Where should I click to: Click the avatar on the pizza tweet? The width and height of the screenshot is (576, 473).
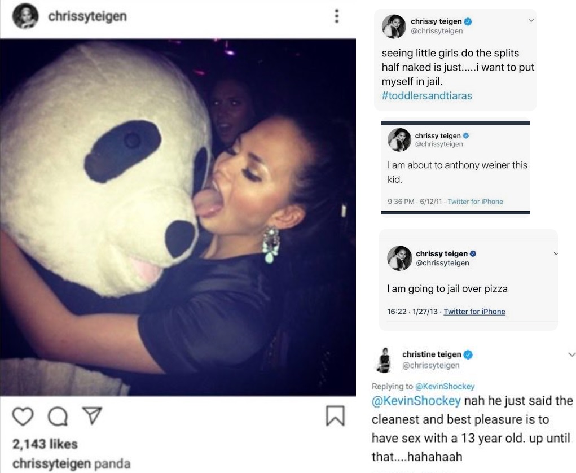coord(399,258)
